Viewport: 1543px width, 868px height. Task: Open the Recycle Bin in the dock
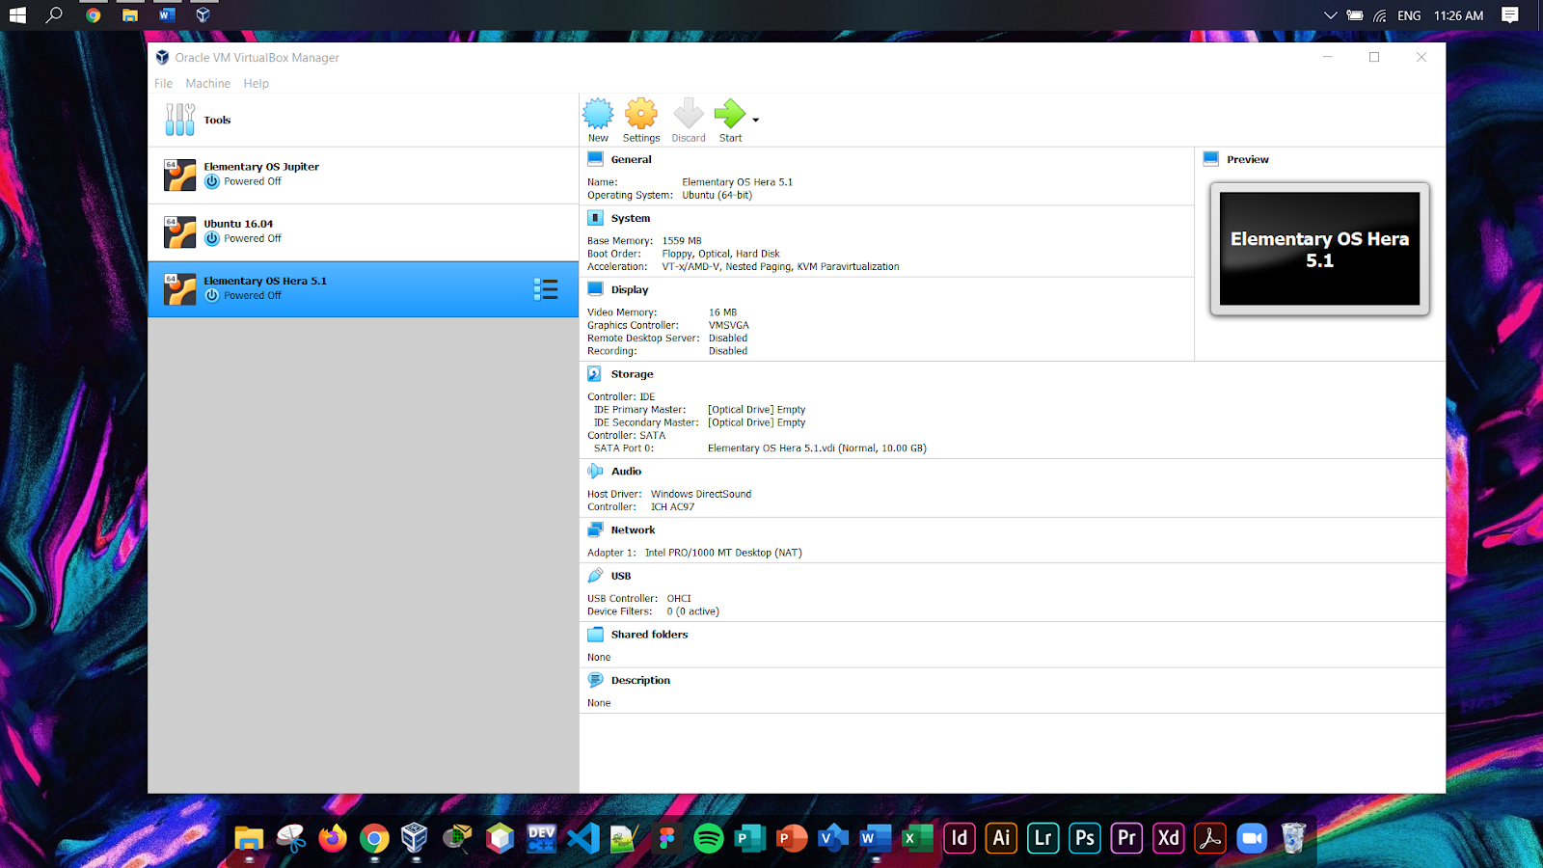click(1293, 838)
